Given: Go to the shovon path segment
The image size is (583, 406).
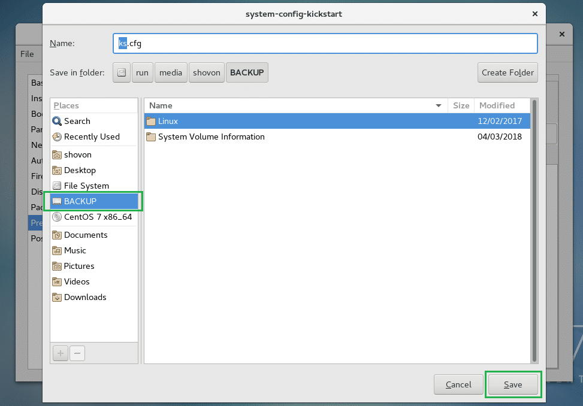Looking at the screenshot, I should pyautogui.click(x=207, y=72).
